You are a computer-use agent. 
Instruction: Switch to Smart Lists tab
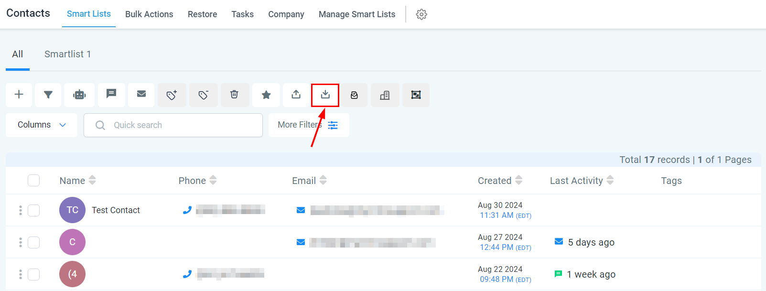[89, 14]
